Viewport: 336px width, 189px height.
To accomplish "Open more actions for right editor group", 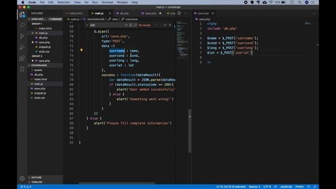I will (314, 13).
